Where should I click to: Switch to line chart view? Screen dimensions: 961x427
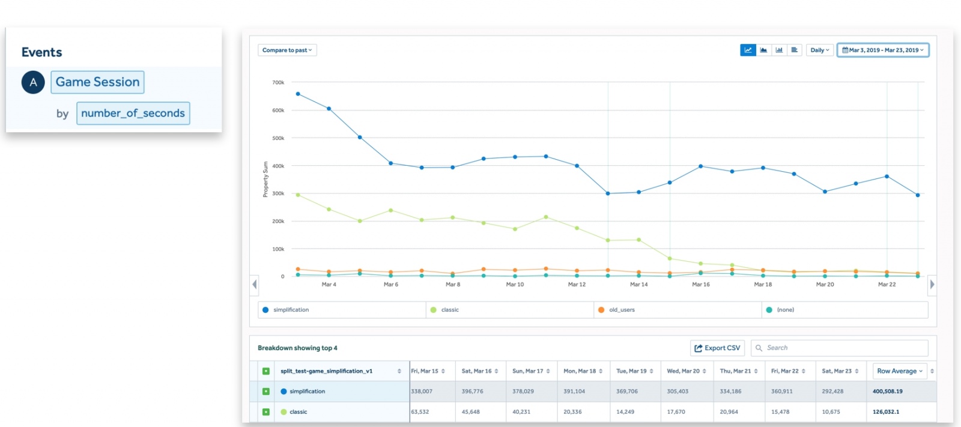(748, 50)
